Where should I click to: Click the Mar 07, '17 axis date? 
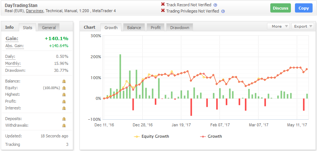[x=259, y=125]
